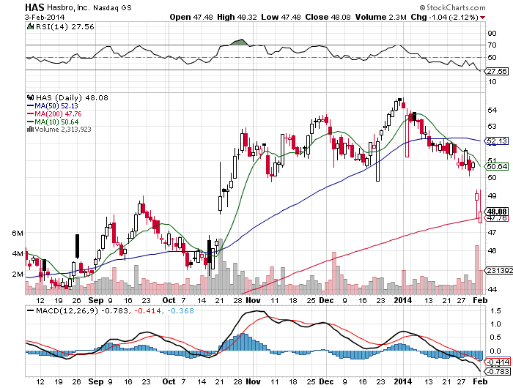Click the boxed -0.414 tag on MACD axis
This screenshot has height=388, width=513.
(498, 362)
